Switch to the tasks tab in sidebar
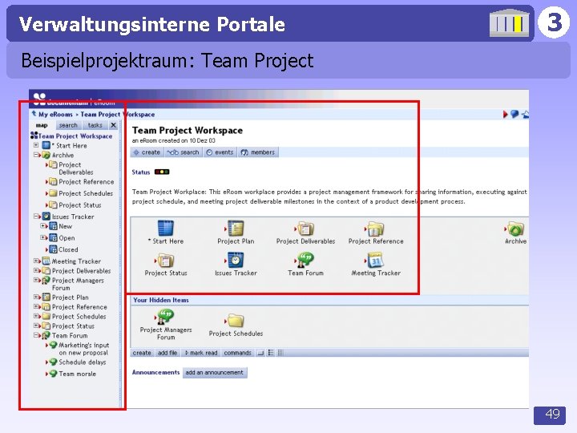The image size is (577, 433). pyautogui.click(x=95, y=125)
